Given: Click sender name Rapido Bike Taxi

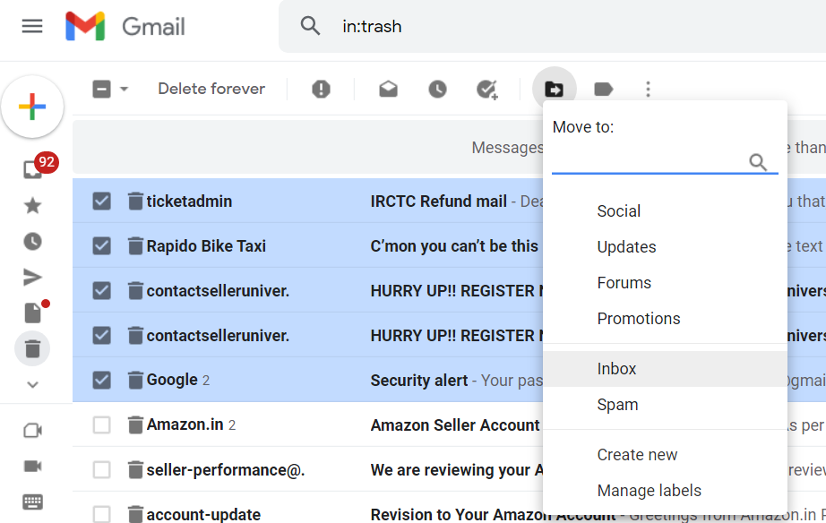Looking at the screenshot, I should pos(206,246).
